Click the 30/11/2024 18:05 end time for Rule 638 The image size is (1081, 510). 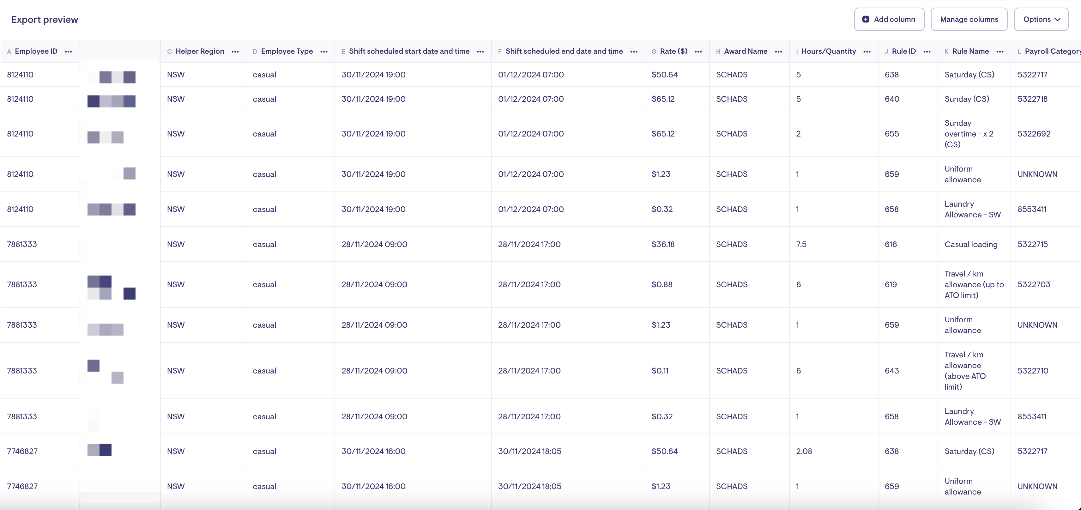529,451
